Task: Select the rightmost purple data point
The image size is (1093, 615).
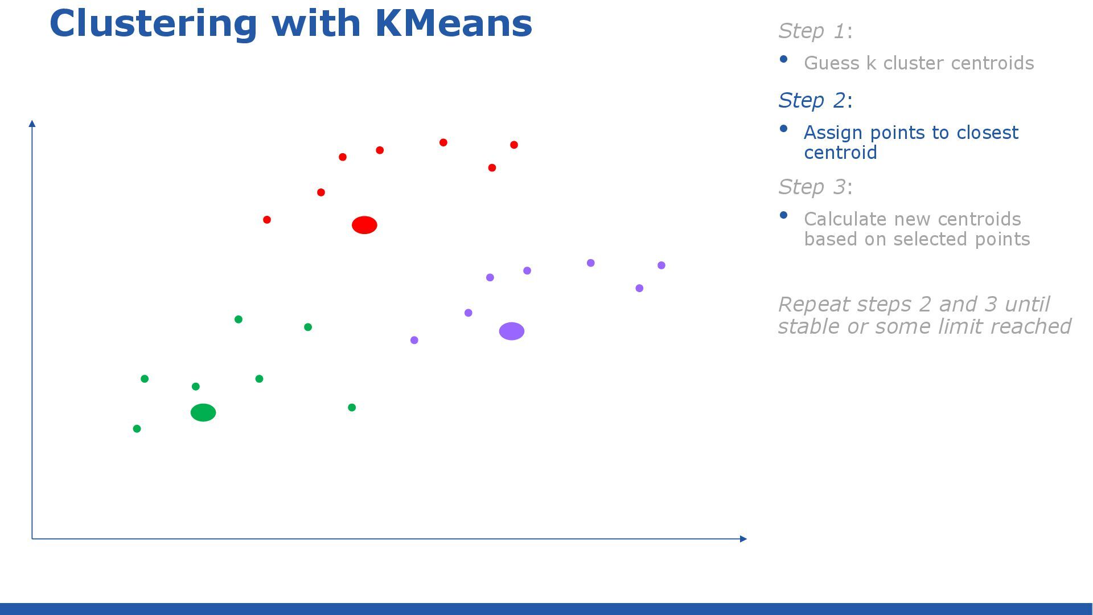Action: click(661, 265)
